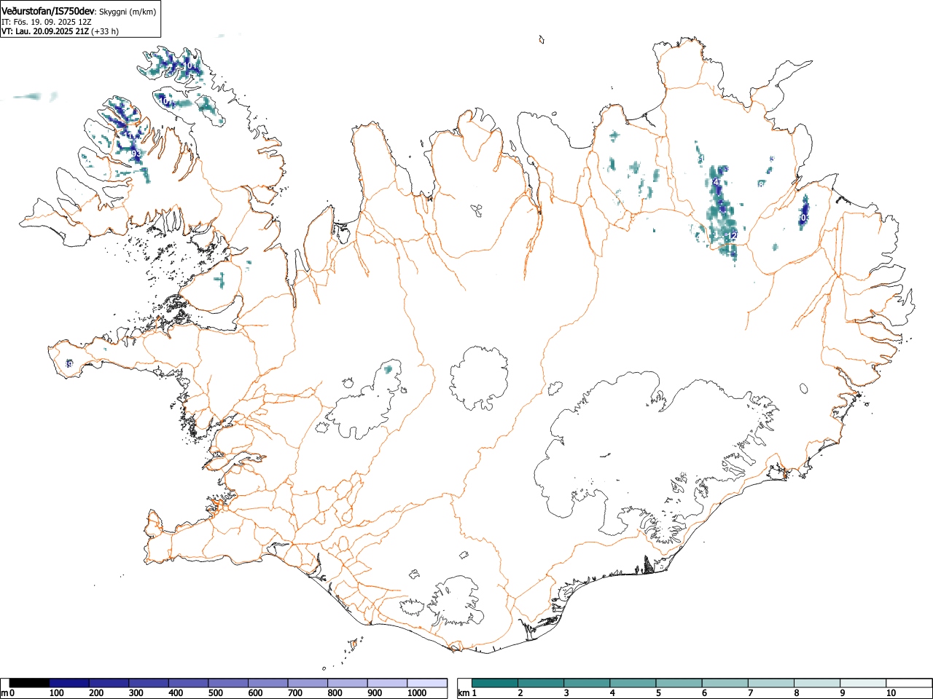Click the 700–800 m legend swatch
The width and height of the screenshot is (933, 699).
point(308,683)
